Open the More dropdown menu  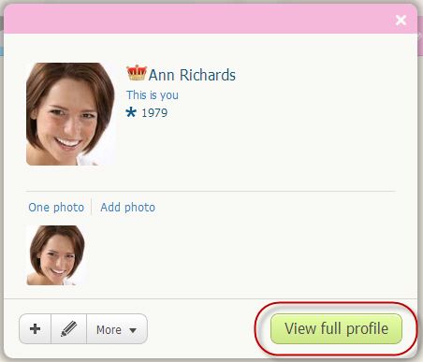pyautogui.click(x=117, y=329)
